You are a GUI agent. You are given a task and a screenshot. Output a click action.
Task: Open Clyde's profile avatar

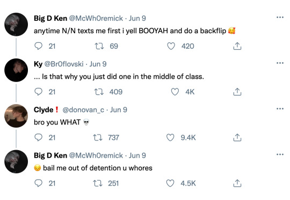tap(16, 116)
